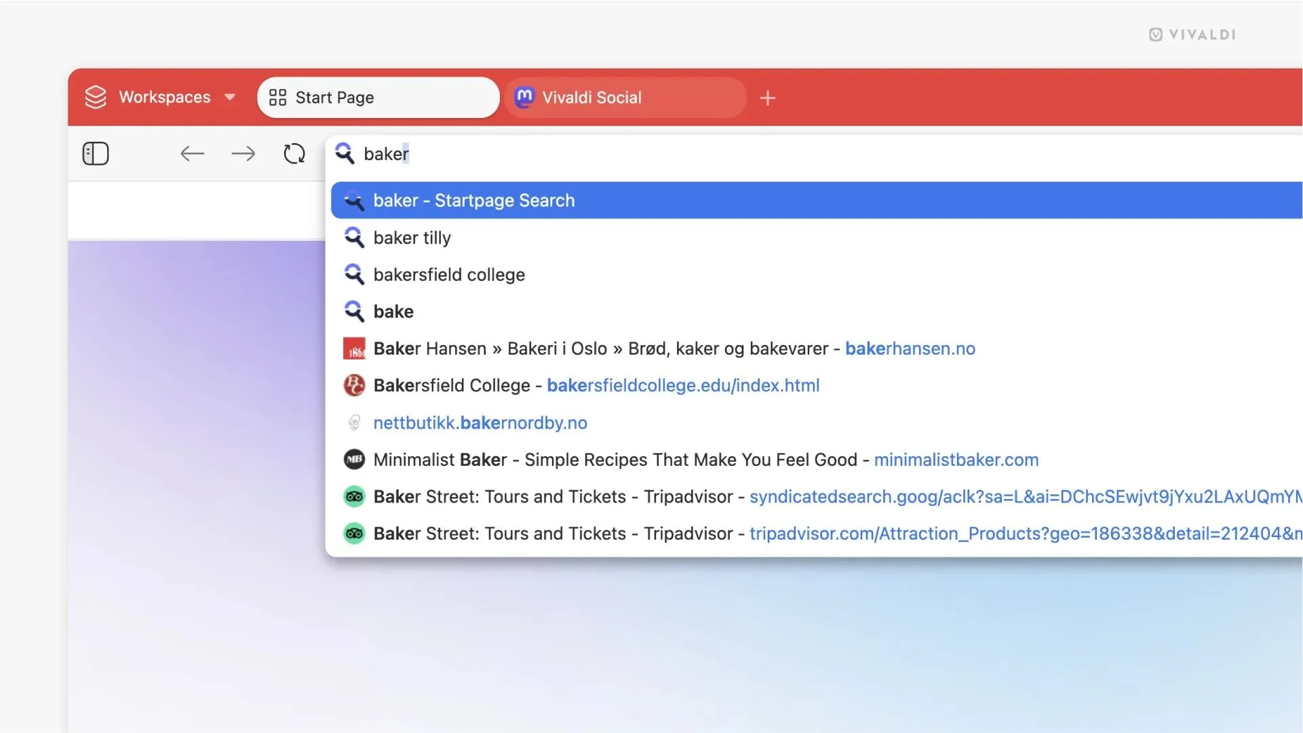Select the 'bake' search suggestion
This screenshot has height=733, width=1303.
point(393,312)
